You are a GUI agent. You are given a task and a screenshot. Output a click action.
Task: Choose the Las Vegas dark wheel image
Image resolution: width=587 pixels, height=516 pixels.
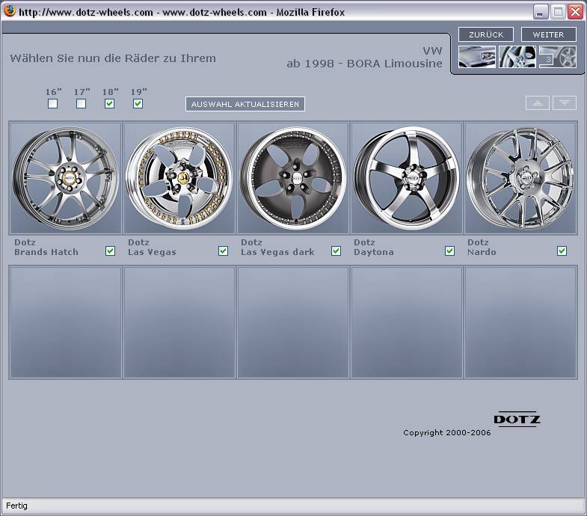(x=293, y=178)
